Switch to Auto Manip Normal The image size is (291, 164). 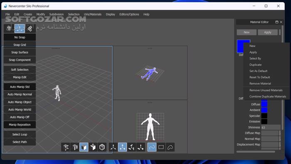click(x=20, y=94)
